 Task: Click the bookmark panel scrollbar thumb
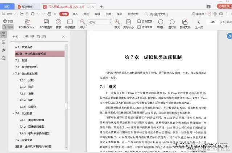pos(66,106)
